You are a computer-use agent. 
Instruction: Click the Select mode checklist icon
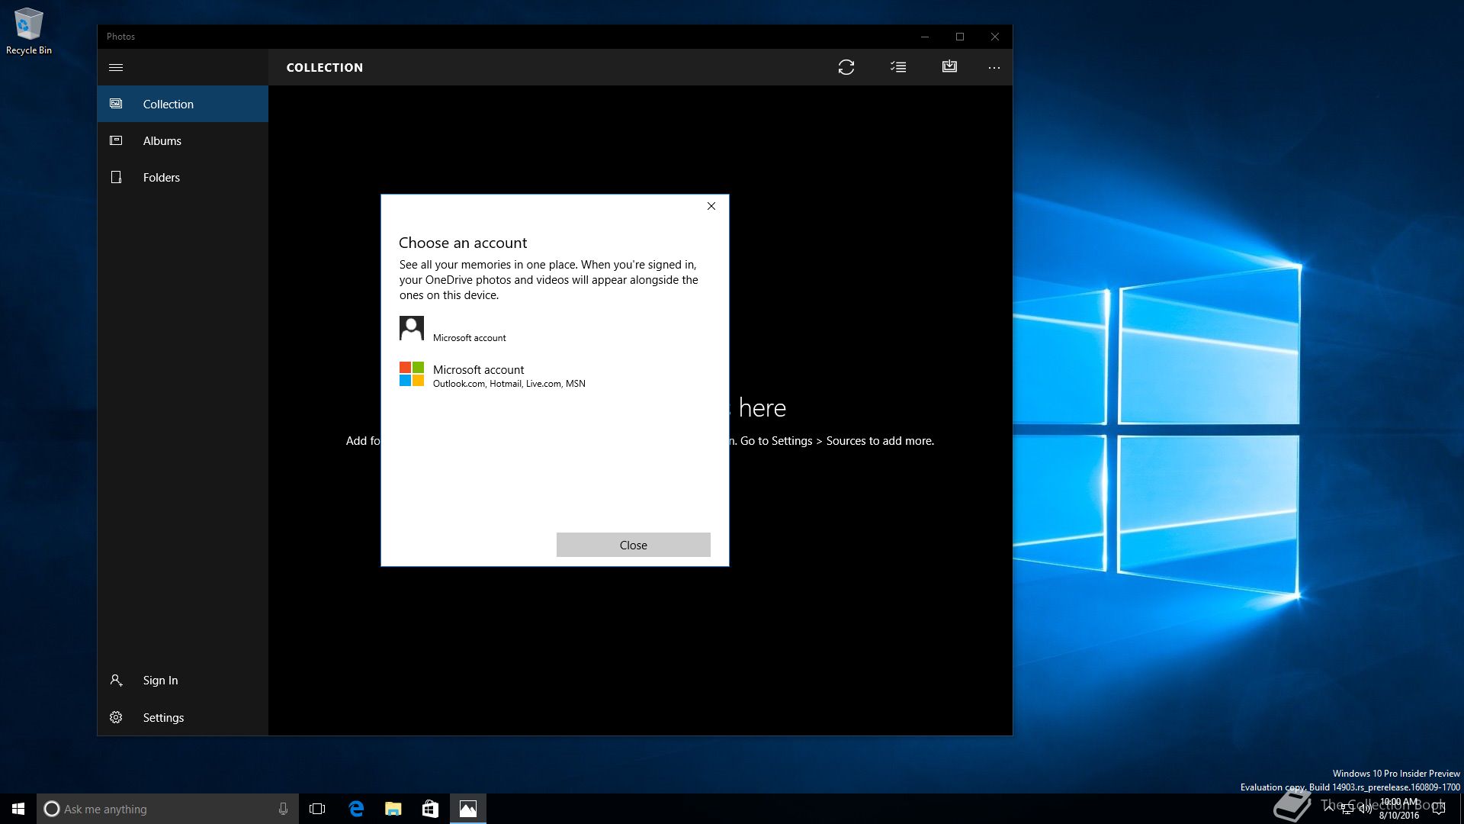[x=898, y=67]
